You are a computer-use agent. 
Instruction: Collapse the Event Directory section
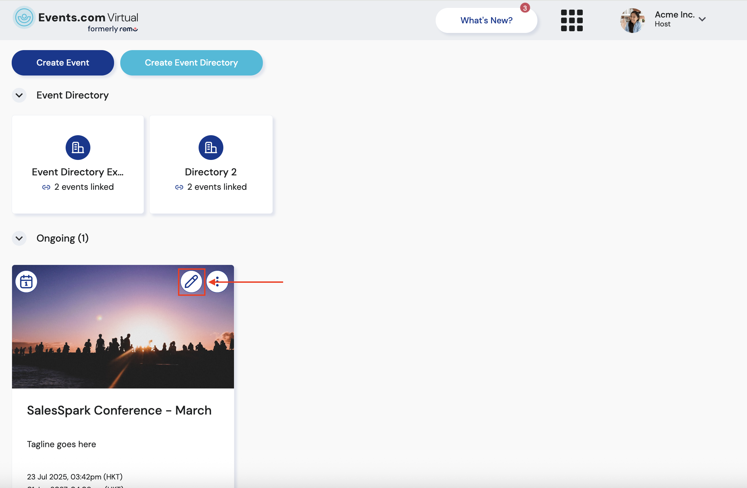pyautogui.click(x=19, y=95)
